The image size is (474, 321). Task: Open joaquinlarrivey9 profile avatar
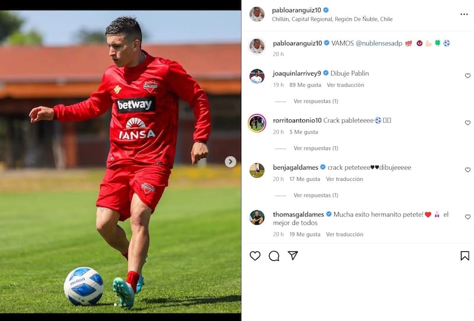257,76
